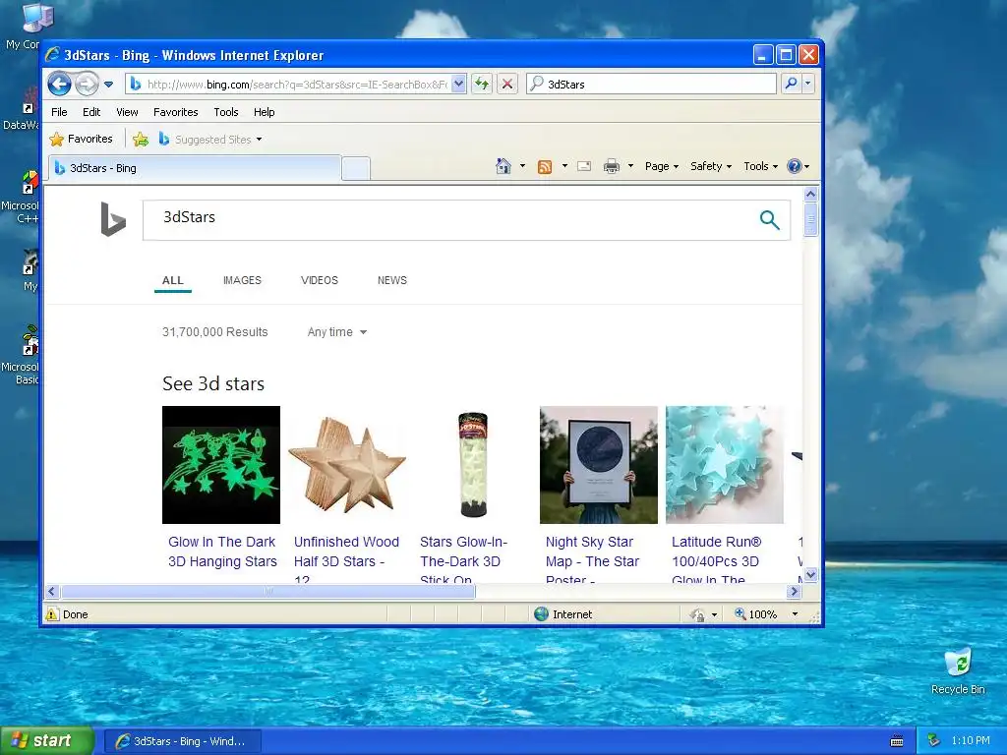The width and height of the screenshot is (1007, 755).
Task: Stop loading with the red X icon
Action: [x=507, y=84]
